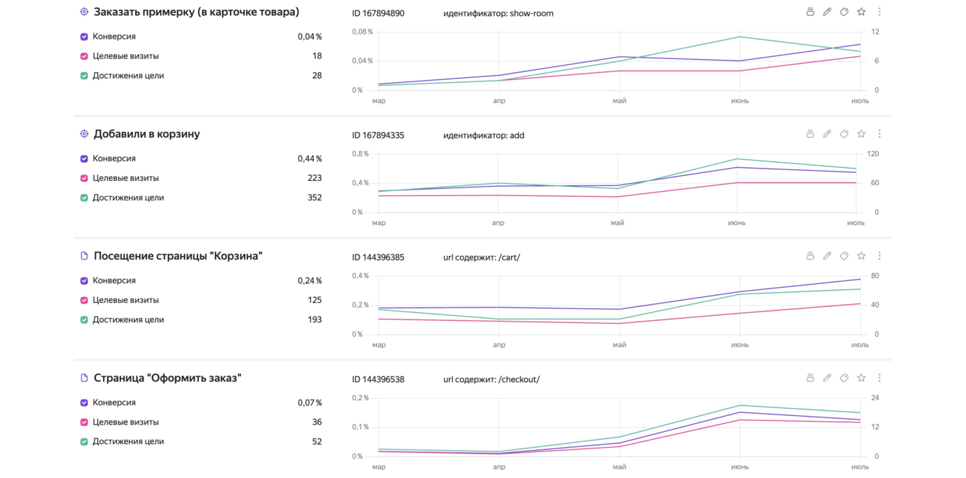Open the "Посещение страницы Корзина" goal title
This screenshot has height=478, width=966.
178,256
